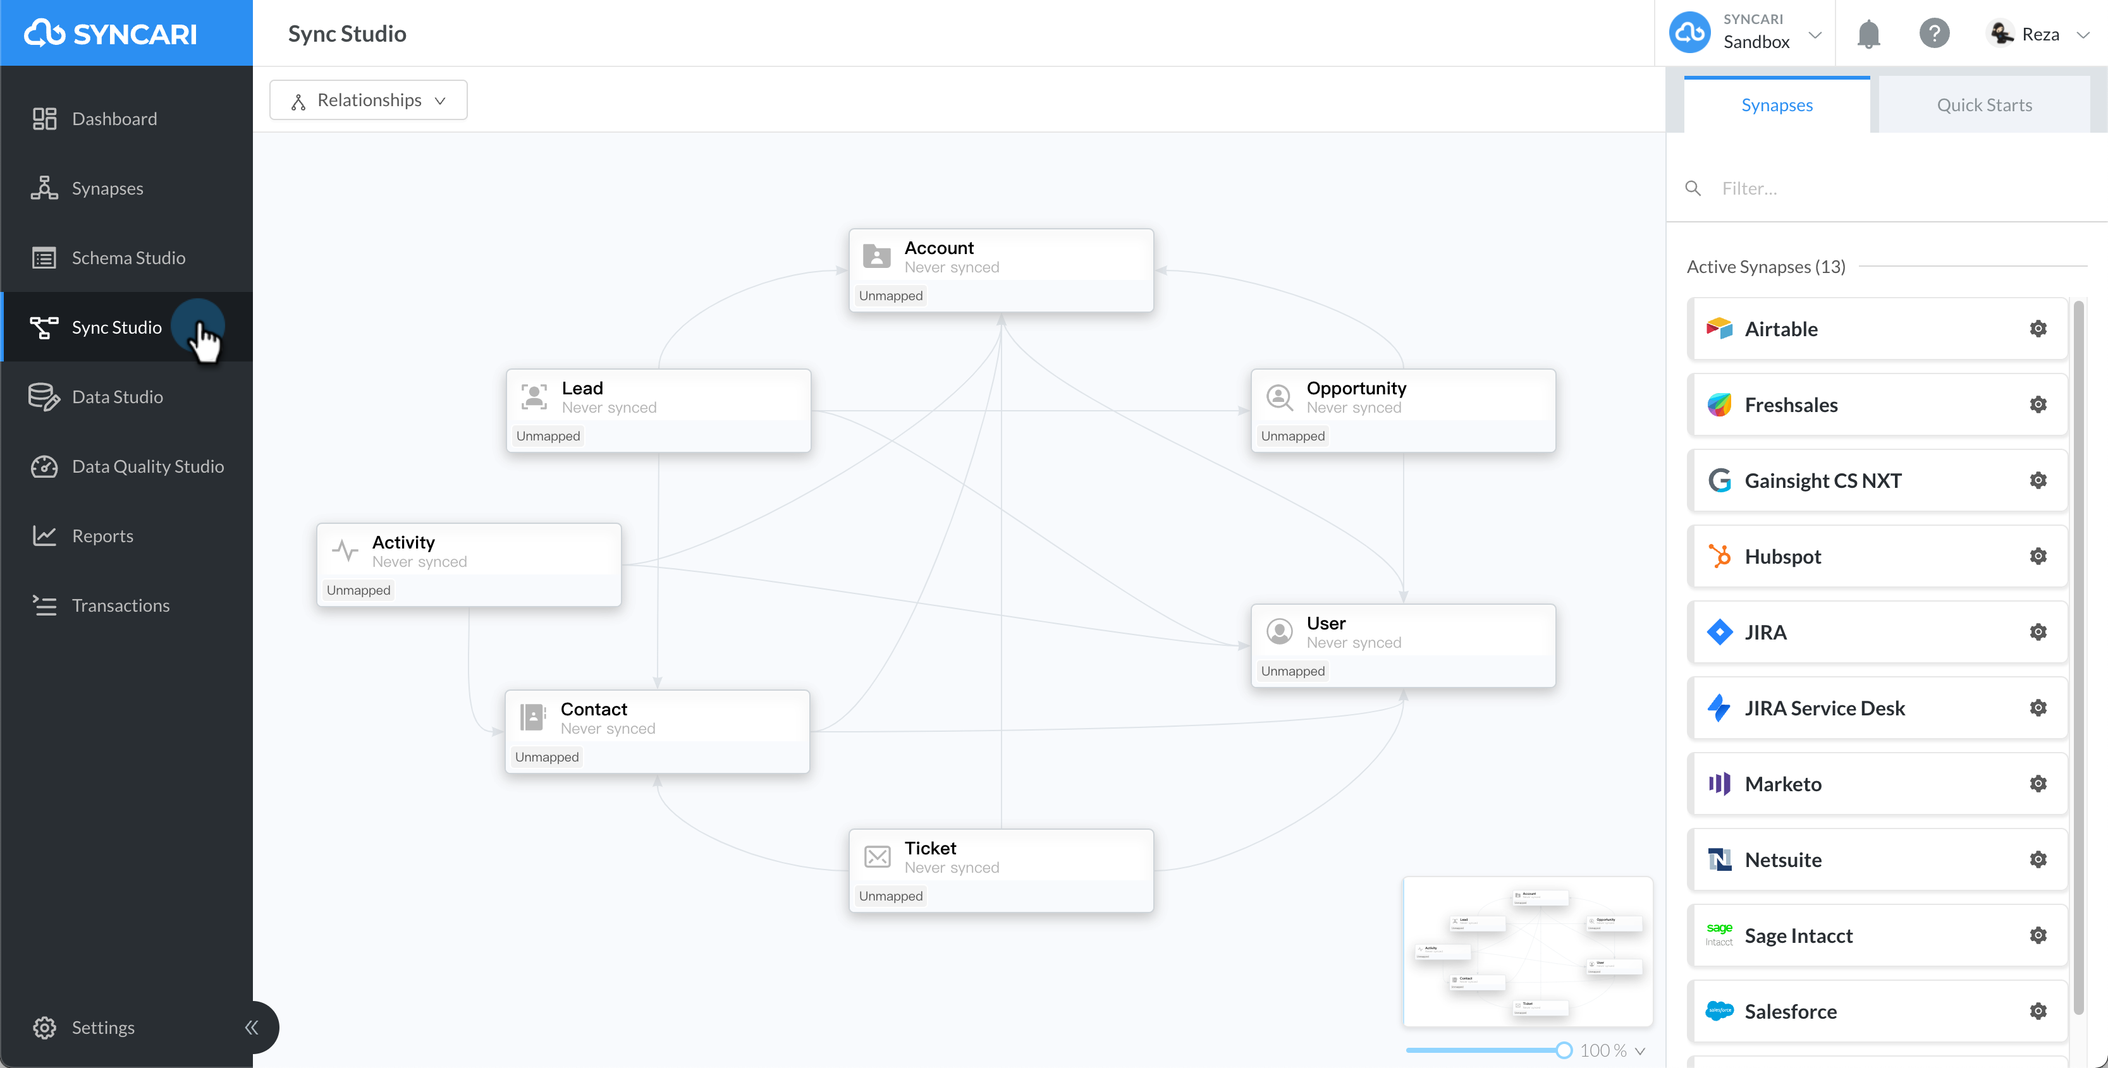2108x1068 pixels.
Task: Go to Schema Studio in sidebar
Action: coord(127,258)
